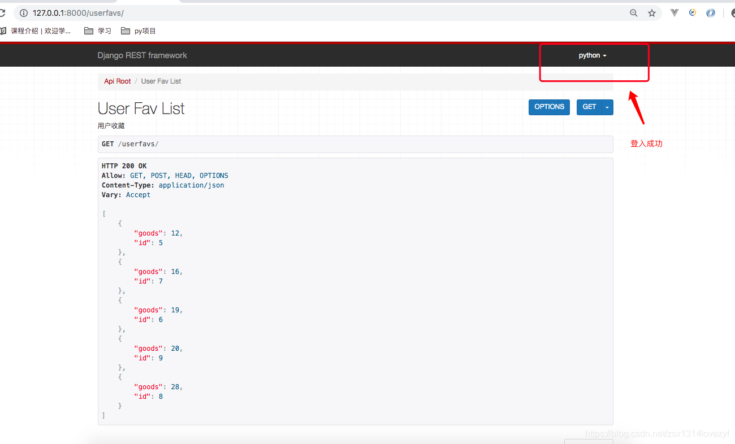Click Content-Type application/json header
This screenshot has width=735, height=444.
click(163, 185)
